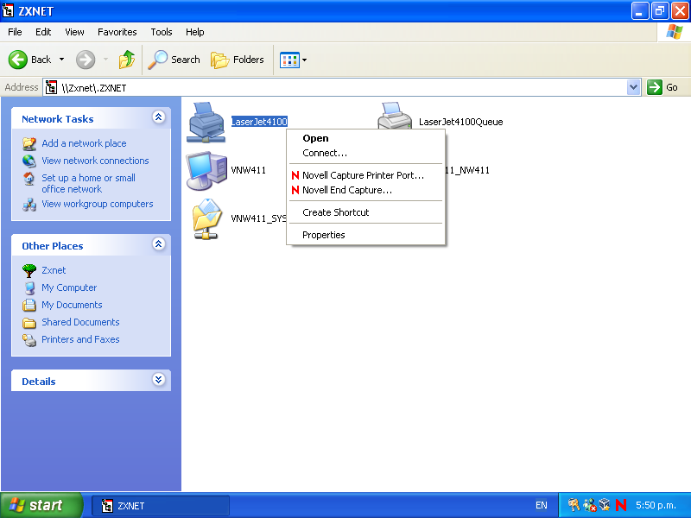Screen dimensions: 691x518
Task: Click Add a network place link
Action: [84, 143]
